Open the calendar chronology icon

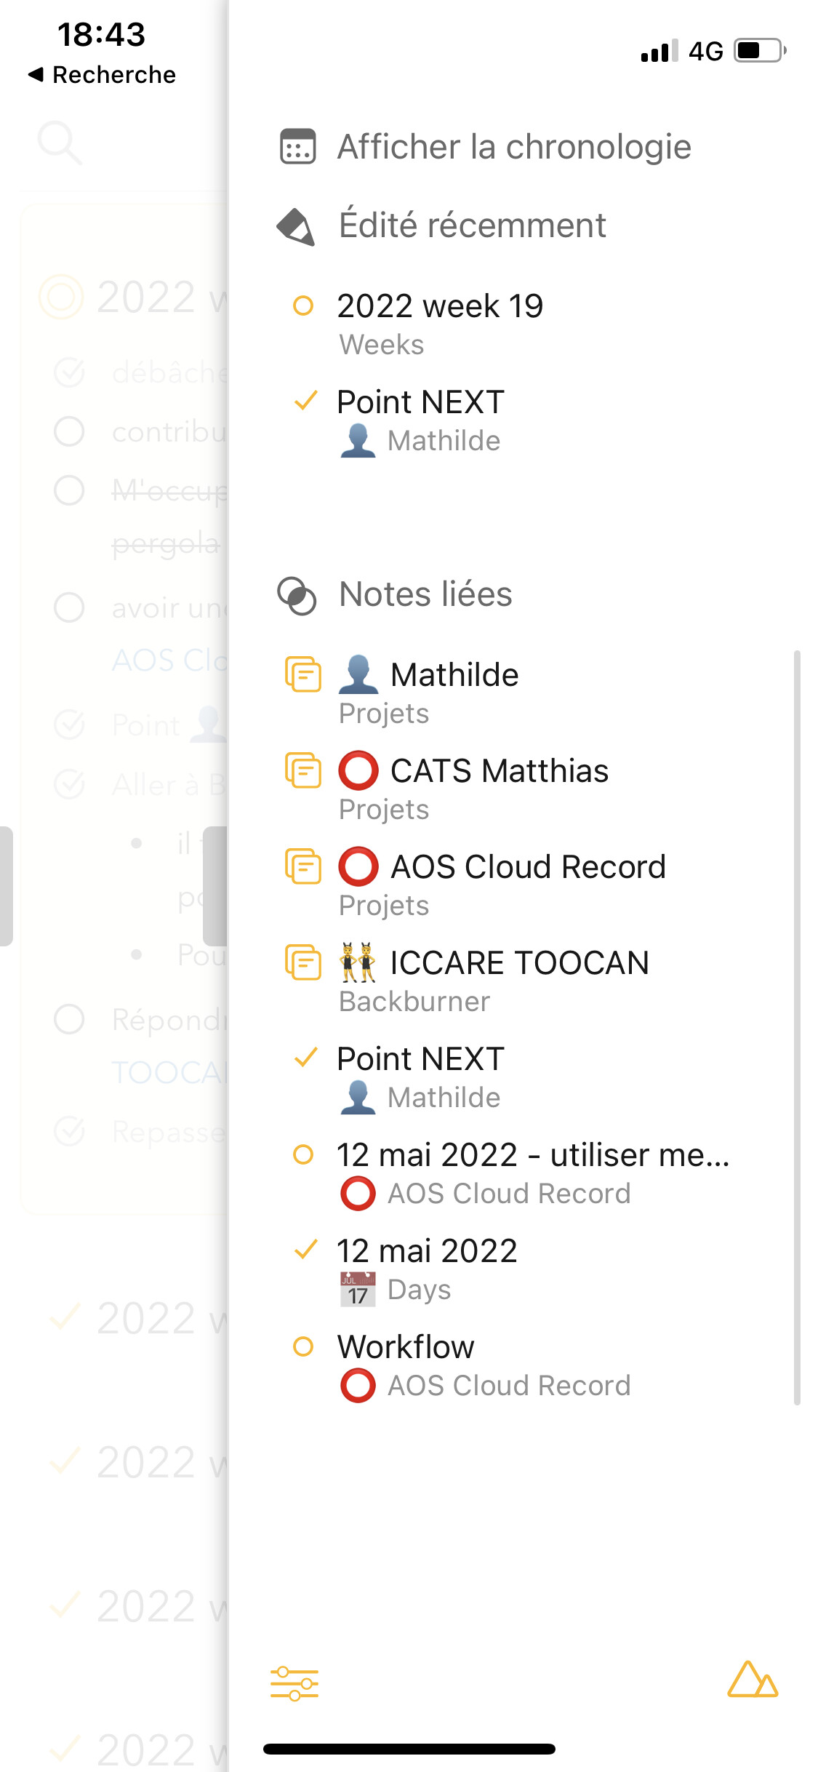click(298, 147)
